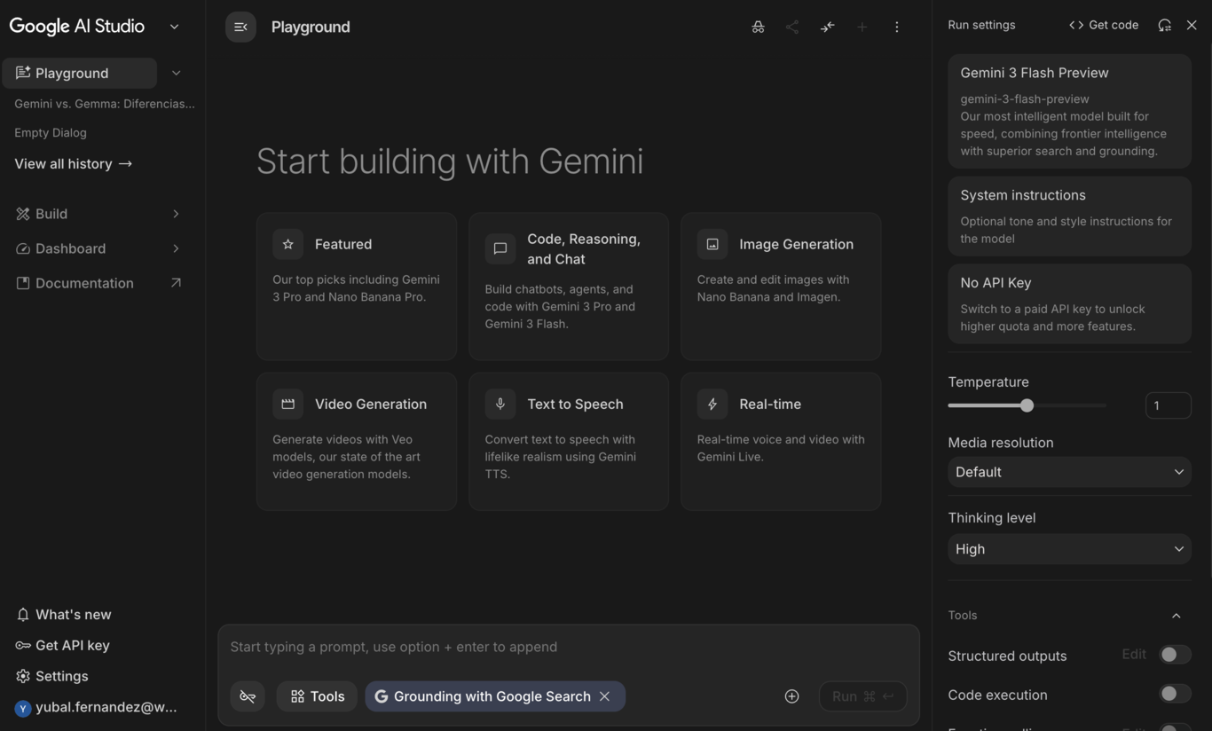Enable the Code execution switch
The width and height of the screenshot is (1212, 731).
1175,694
